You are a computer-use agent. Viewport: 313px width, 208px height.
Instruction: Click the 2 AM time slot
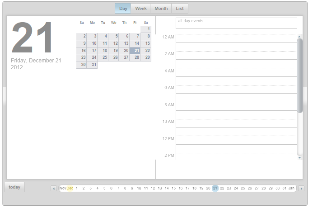236,55
